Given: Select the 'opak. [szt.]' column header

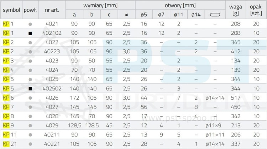Looking at the screenshot, I should coord(256,10).
